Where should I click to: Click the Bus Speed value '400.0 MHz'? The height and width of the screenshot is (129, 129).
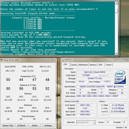click(x=85, y=112)
